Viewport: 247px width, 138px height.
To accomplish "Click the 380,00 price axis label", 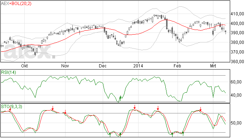I will (237, 42).
